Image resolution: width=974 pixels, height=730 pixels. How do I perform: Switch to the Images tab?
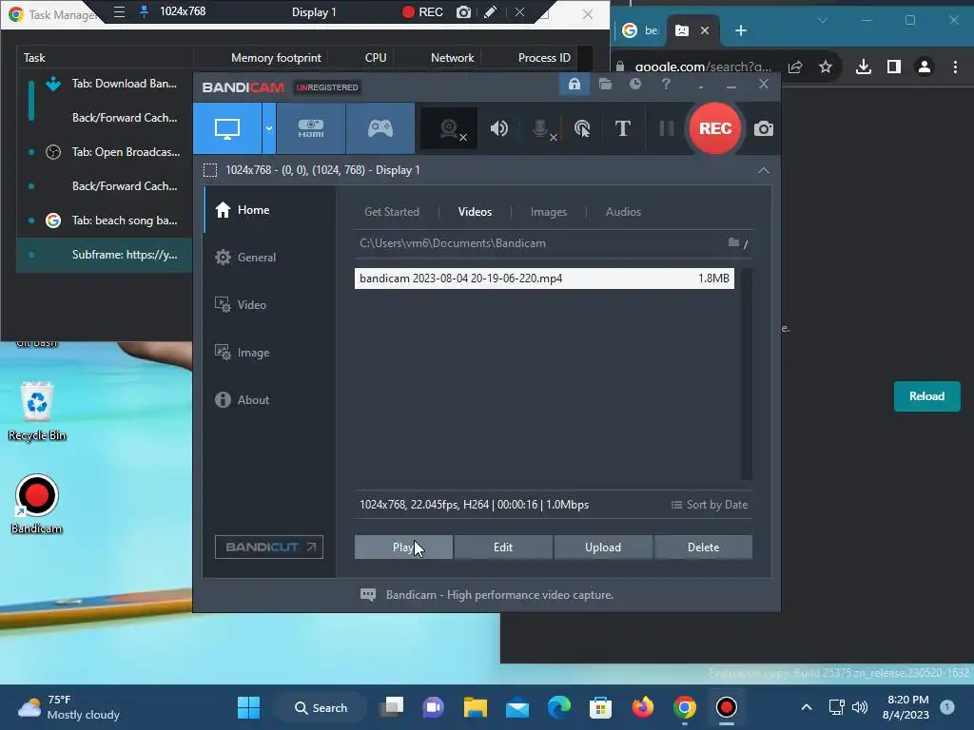tap(549, 212)
